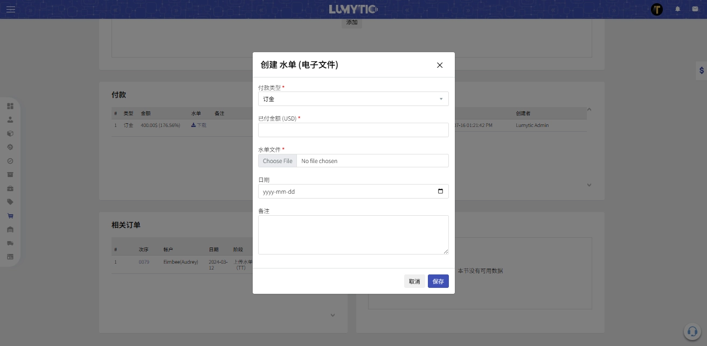Image resolution: width=707 pixels, height=346 pixels.
Task: Focus the 已付金额 (USD) input field
Action: [x=353, y=130]
